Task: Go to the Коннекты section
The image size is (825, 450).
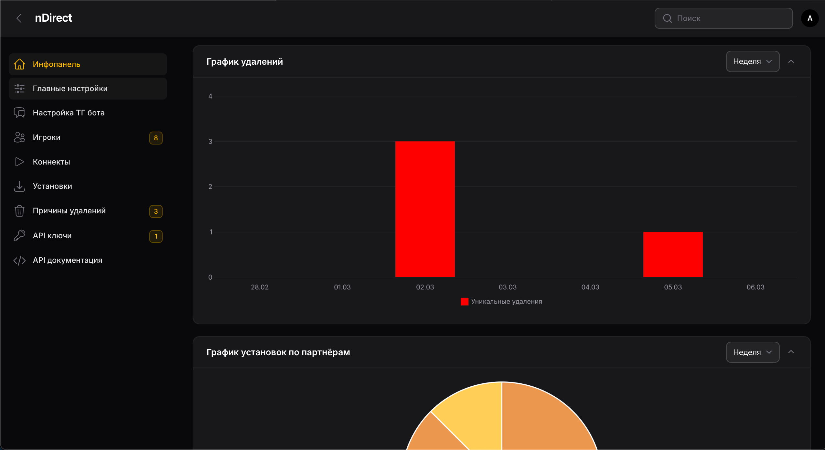Action: [51, 162]
